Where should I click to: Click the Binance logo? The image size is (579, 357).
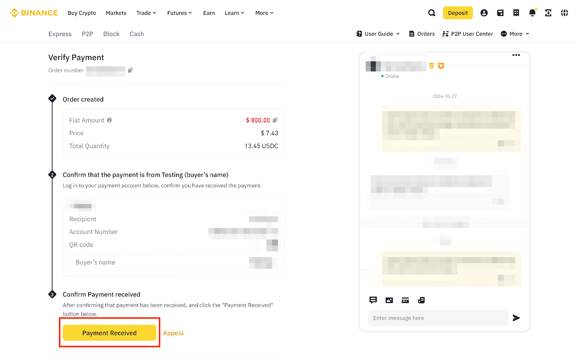click(34, 13)
